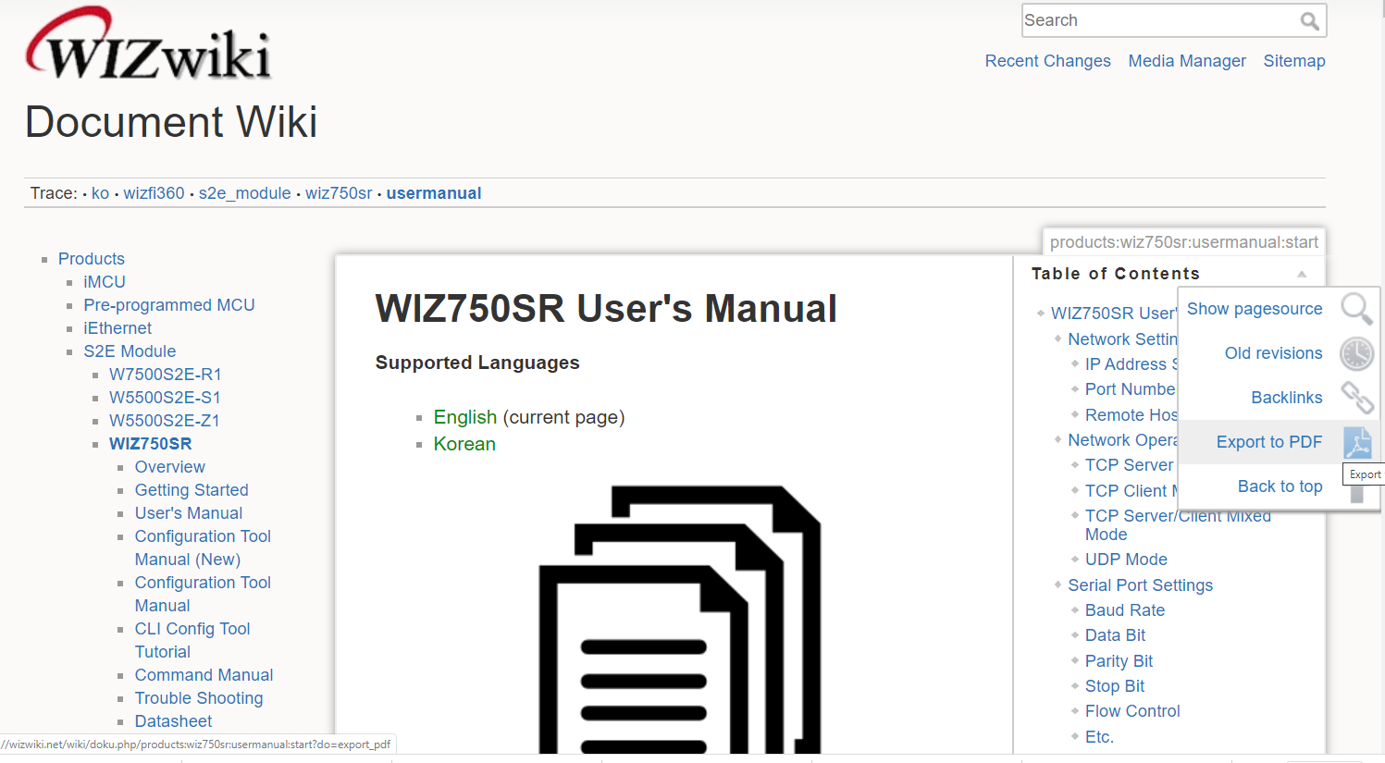Select WIZ750SR in the sidebar
The height and width of the screenshot is (763, 1385).
150,444
